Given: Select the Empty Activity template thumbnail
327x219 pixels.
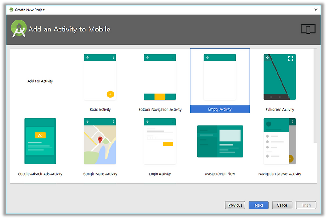Looking at the screenshot, I should (x=220, y=77).
